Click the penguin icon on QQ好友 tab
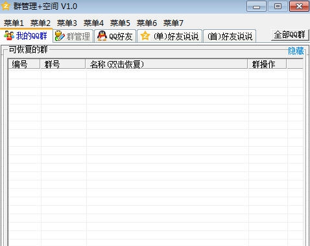This screenshot has width=310, height=246. point(102,36)
